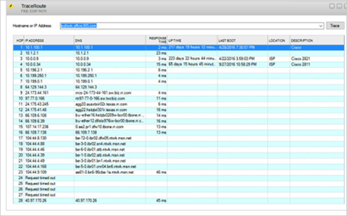The width and height of the screenshot is (347, 216).
Task: Select hop 4 IP address 10.0.0.34
Action: [33, 65]
